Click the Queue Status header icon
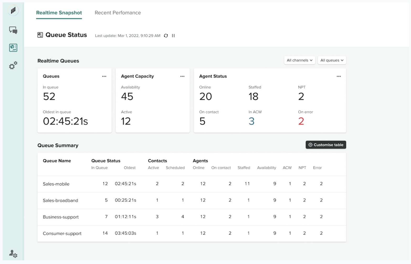411x264 pixels. coord(40,35)
